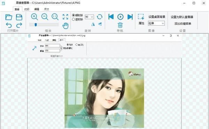Switch to the 打印 tab

[x=27, y=9]
